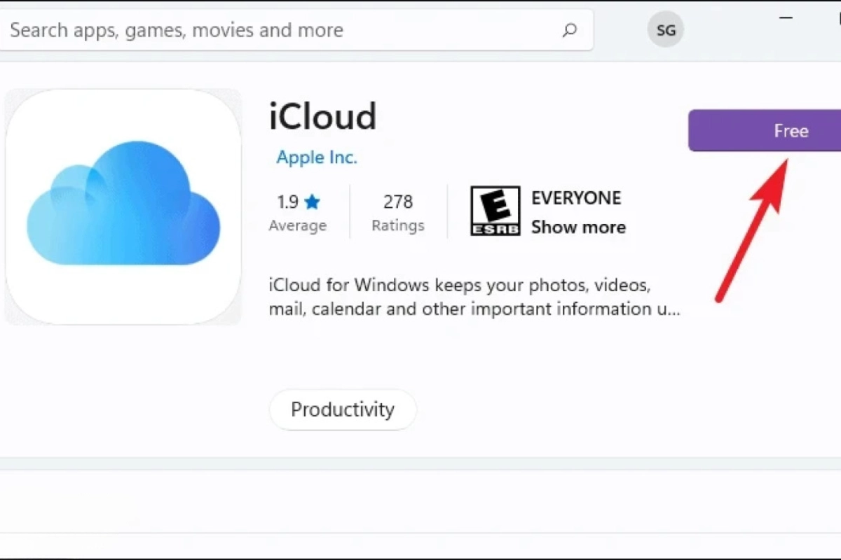The width and height of the screenshot is (841, 560).
Task: Select the iCloud app title
Action: coord(322,116)
